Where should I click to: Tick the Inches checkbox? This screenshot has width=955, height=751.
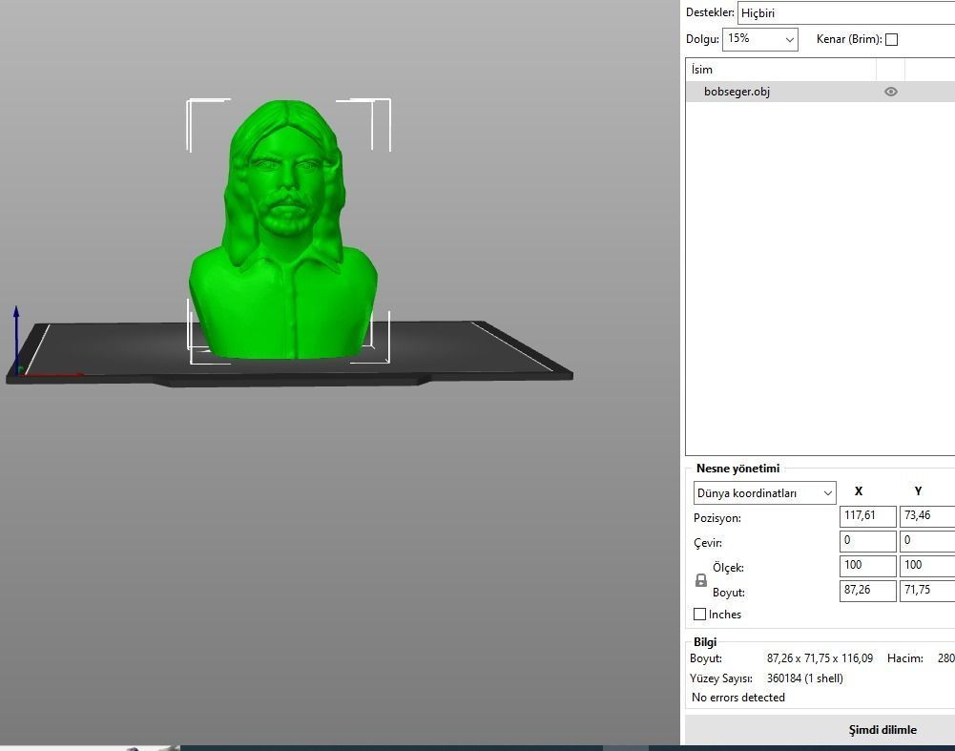coord(700,614)
